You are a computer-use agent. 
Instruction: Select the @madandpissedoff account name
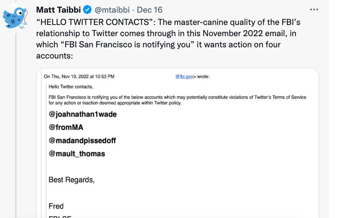coord(82,140)
